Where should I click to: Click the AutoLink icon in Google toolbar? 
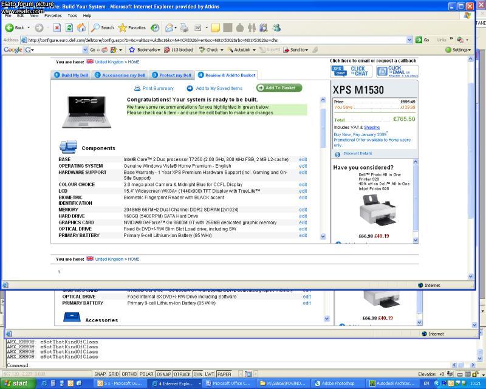click(x=230, y=50)
